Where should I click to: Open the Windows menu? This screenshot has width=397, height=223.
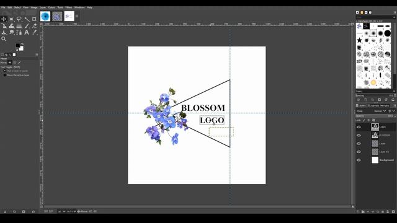point(79,7)
